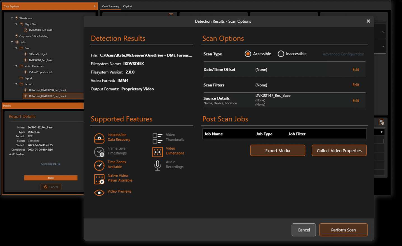The image size is (402, 246).
Task: Click the Scan folder icon
Action: coord(21,48)
